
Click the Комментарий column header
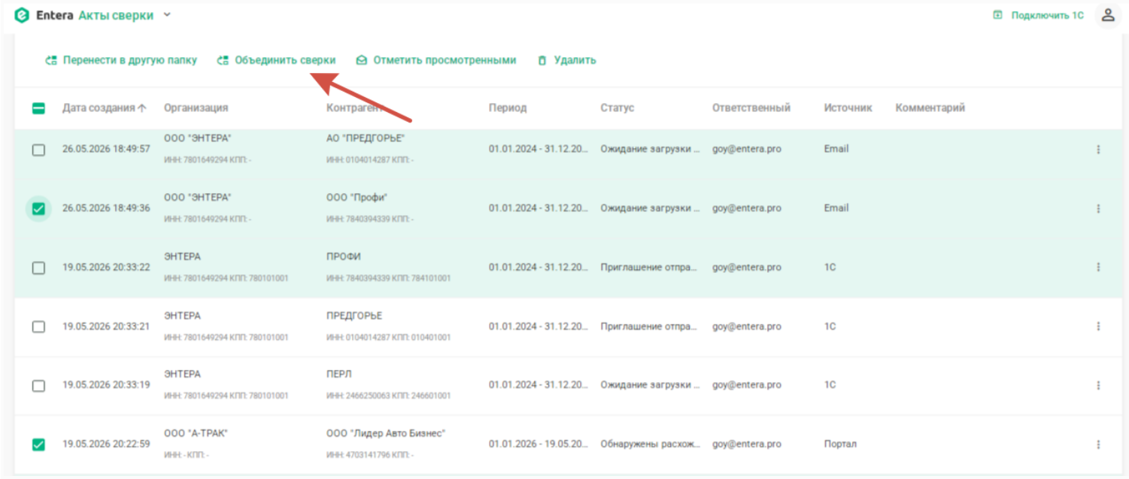pos(930,108)
